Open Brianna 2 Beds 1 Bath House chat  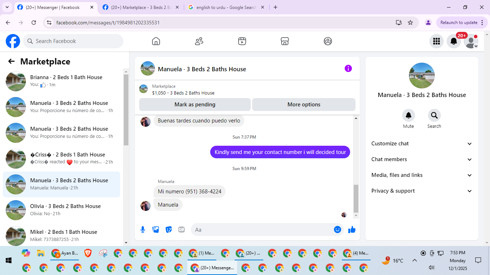62,81
